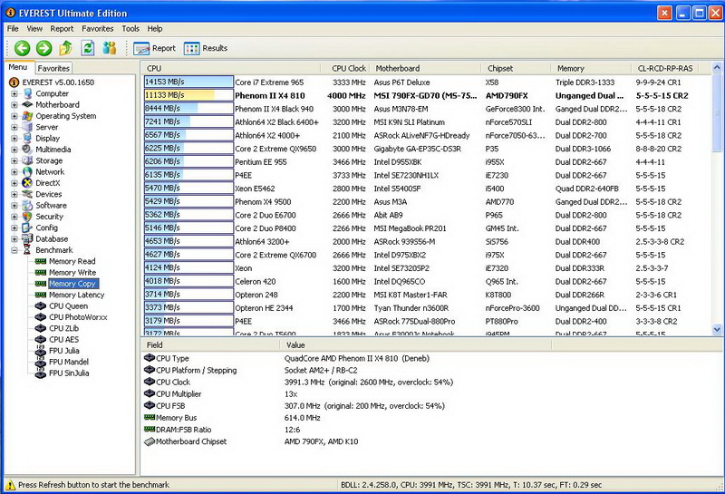Expand the Computer tree node

pos(14,93)
